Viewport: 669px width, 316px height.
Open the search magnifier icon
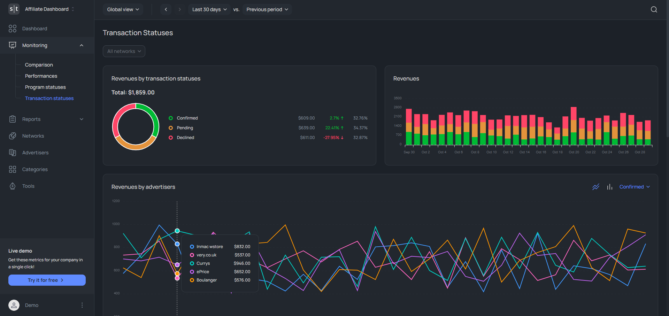654,9
